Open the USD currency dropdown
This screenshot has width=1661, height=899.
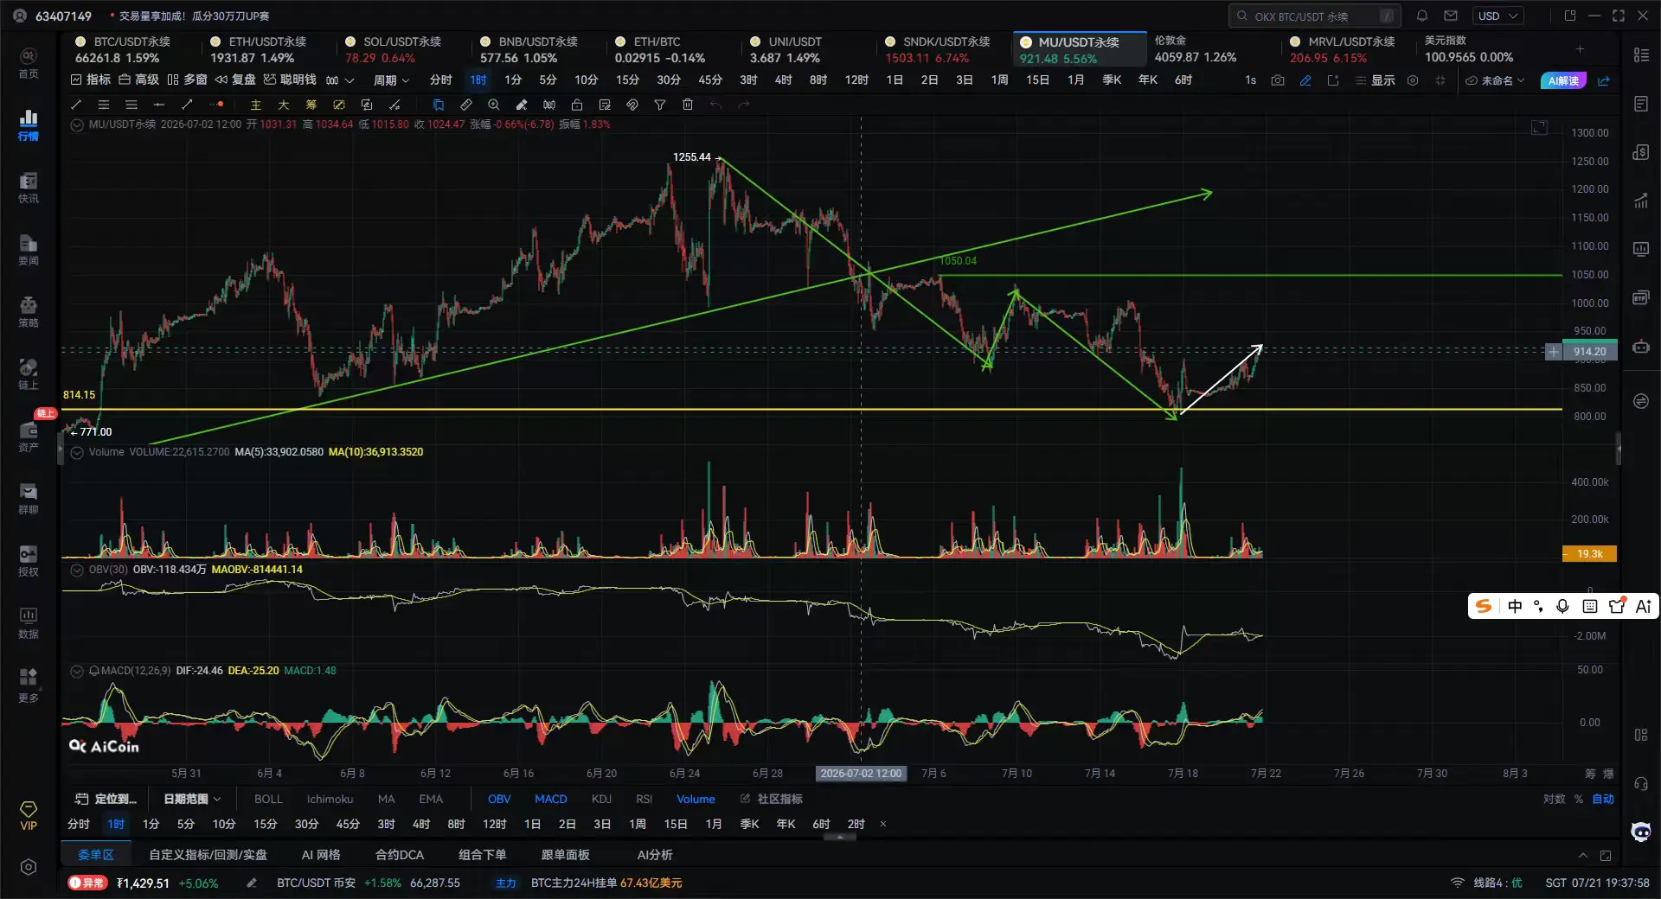(1498, 16)
